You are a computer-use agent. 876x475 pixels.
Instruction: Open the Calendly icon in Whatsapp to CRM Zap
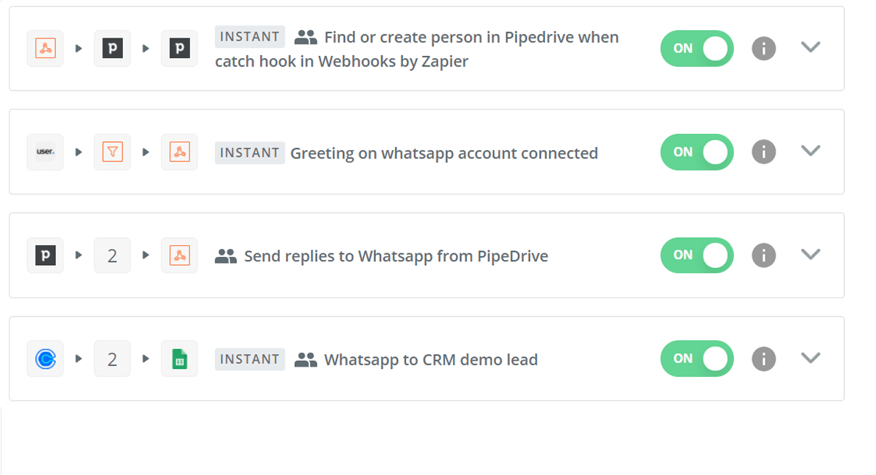coord(45,359)
